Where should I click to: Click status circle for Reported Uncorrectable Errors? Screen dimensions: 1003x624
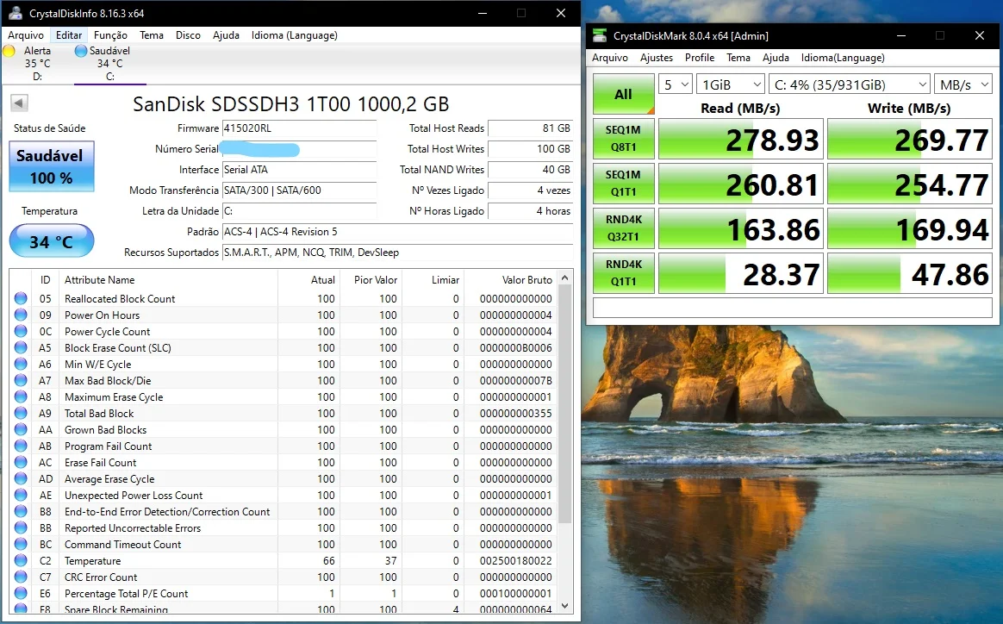pos(21,528)
